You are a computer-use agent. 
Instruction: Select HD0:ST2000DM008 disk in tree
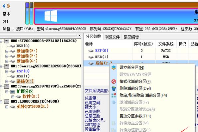[44, 41]
